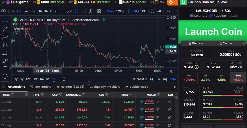Open the chart layout grid icon
247x128 pixels.
click(x=99, y=11)
